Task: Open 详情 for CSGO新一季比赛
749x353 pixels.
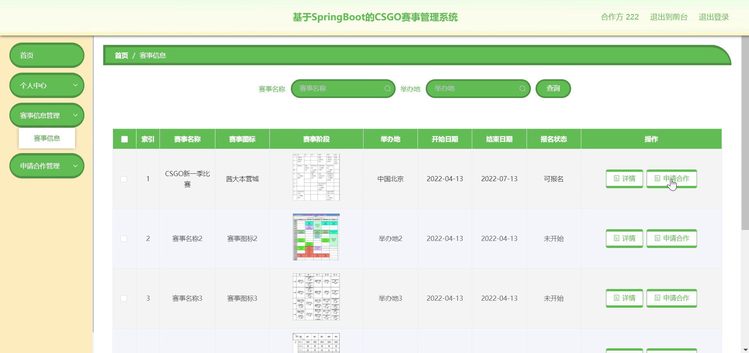Action: pyautogui.click(x=624, y=178)
